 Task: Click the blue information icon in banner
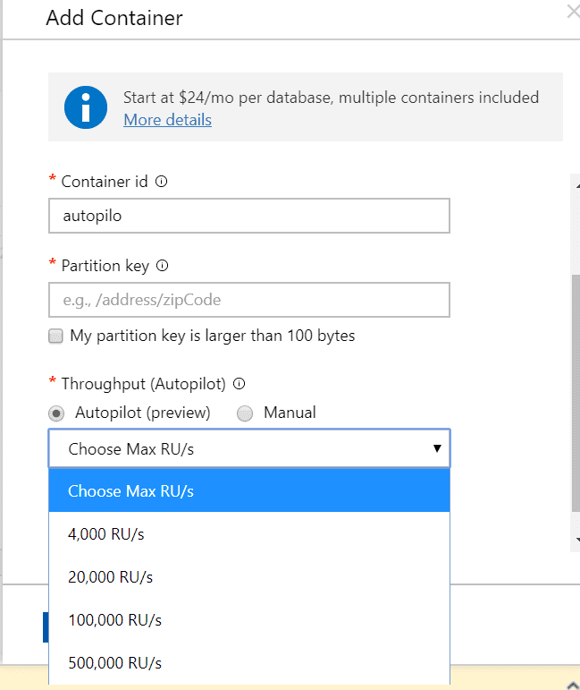click(x=86, y=107)
